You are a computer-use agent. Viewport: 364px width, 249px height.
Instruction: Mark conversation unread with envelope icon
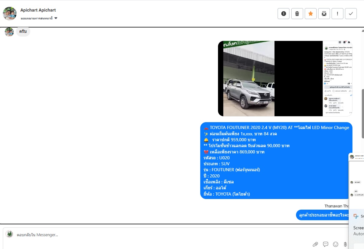point(324,14)
